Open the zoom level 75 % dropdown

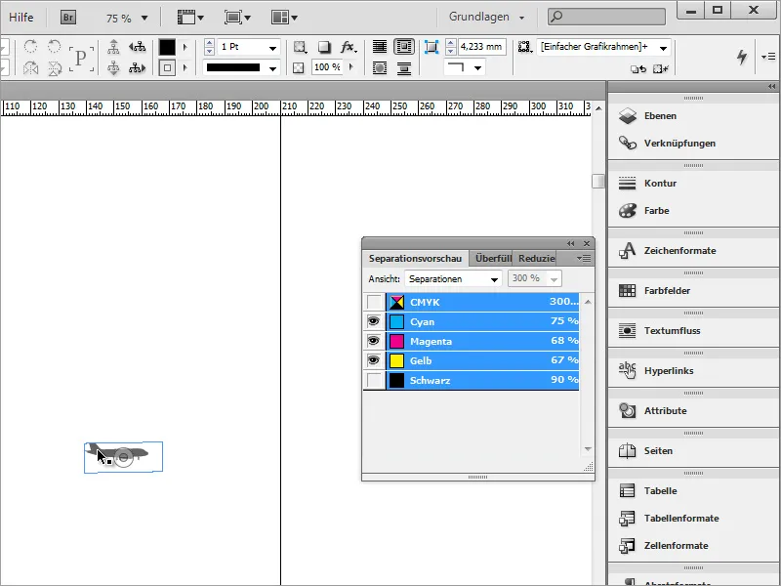144,19
